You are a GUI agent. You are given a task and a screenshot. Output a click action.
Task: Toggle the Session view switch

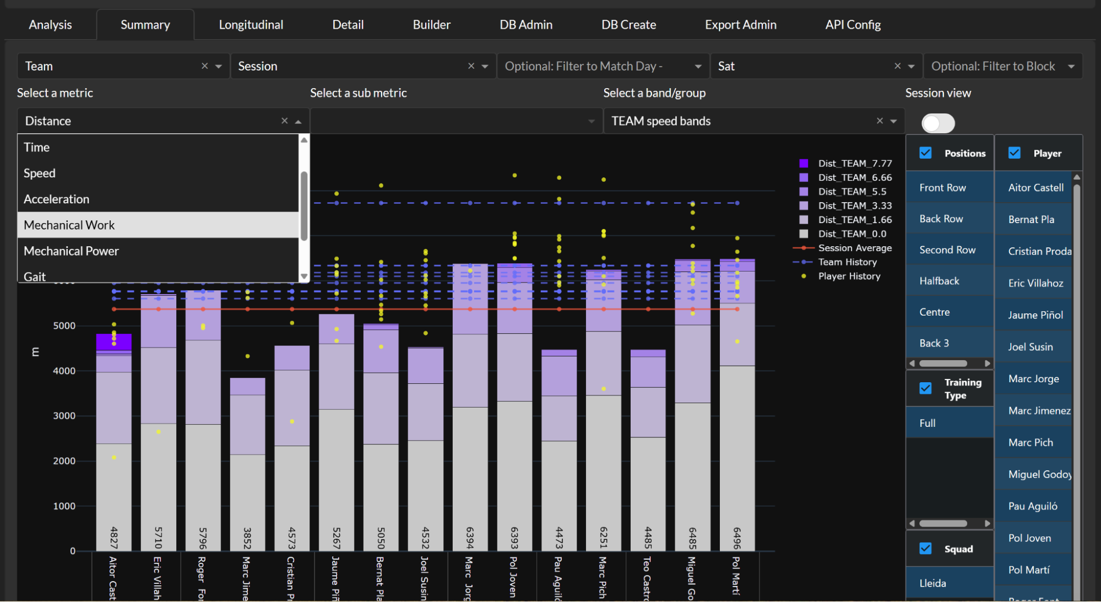point(938,123)
